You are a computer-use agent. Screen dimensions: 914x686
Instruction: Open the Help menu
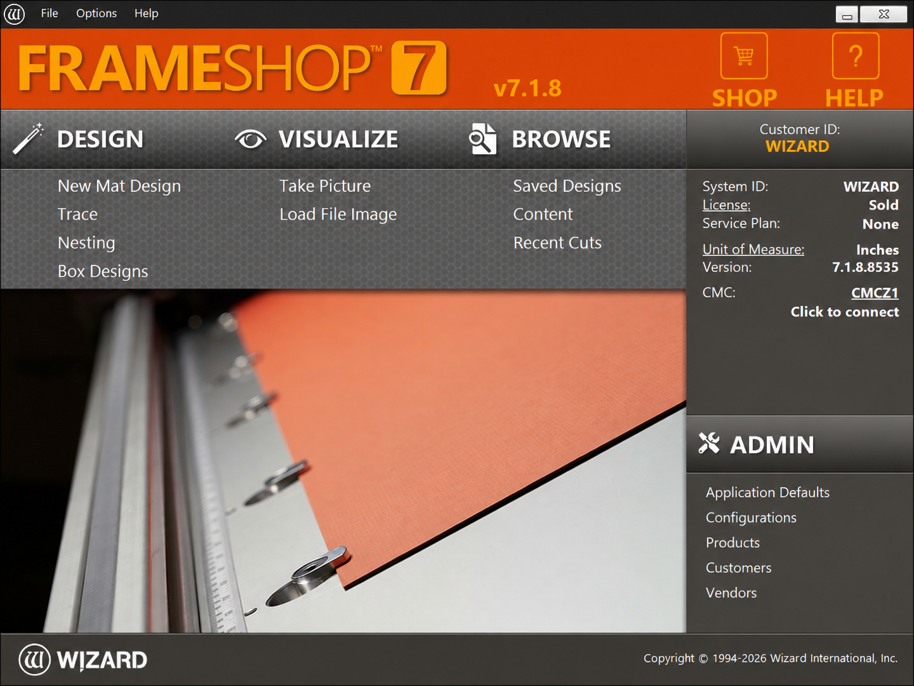(x=146, y=13)
